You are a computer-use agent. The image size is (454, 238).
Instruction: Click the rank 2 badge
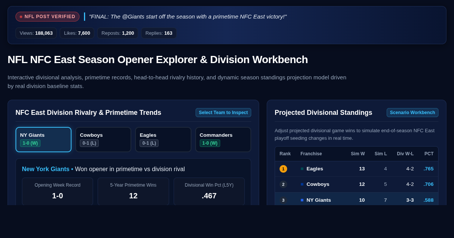(x=283, y=184)
